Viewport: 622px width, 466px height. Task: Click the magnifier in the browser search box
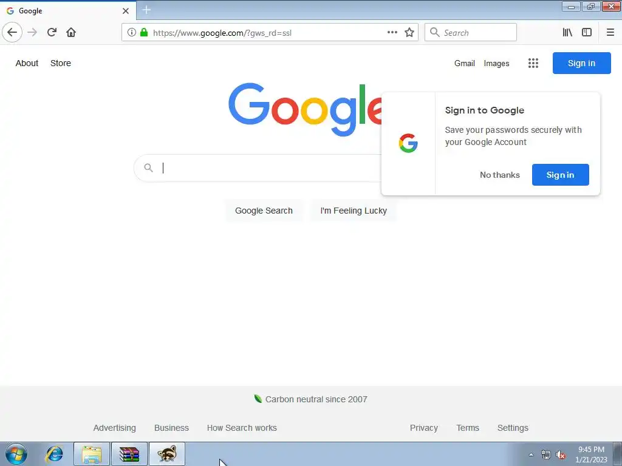[x=435, y=33]
